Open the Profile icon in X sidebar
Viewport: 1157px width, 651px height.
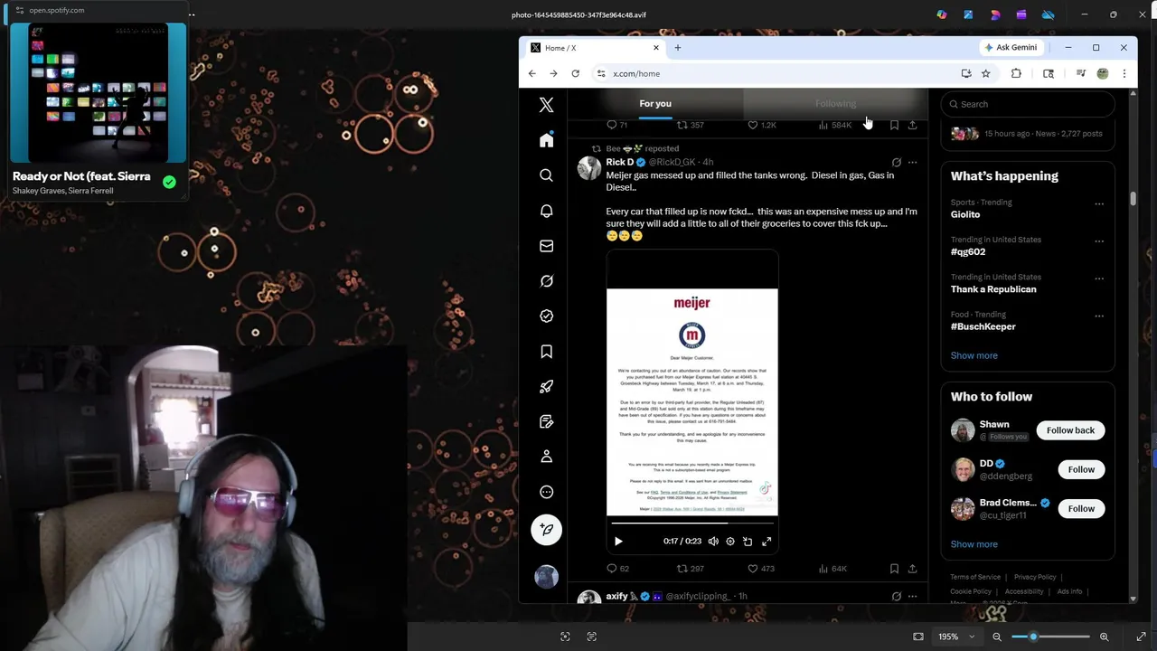point(546,457)
